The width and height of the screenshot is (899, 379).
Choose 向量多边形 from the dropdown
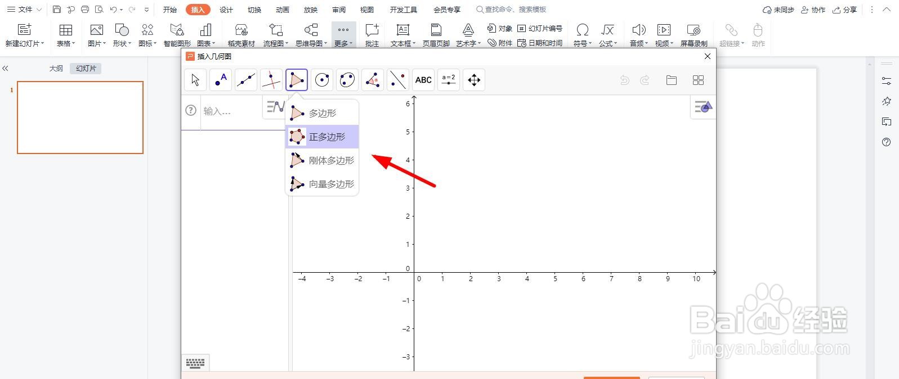click(322, 184)
